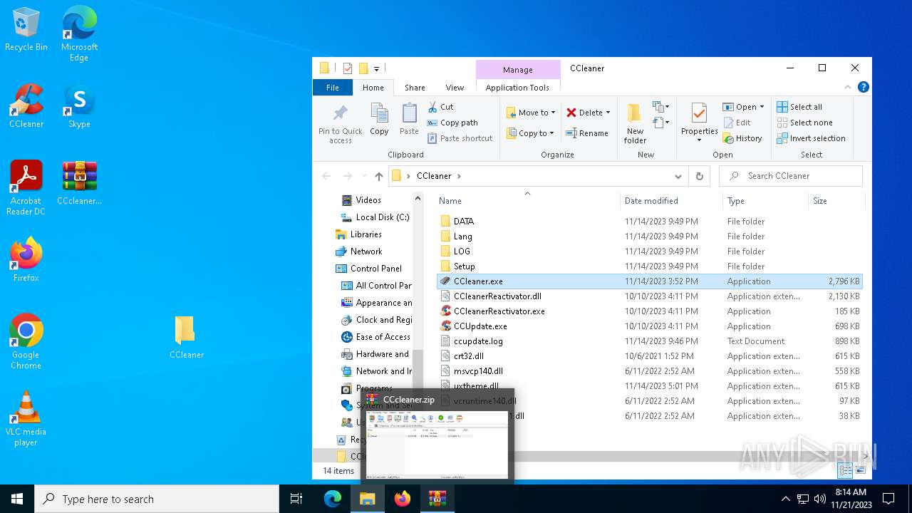Click the Paste ribbon icon

tap(409, 119)
